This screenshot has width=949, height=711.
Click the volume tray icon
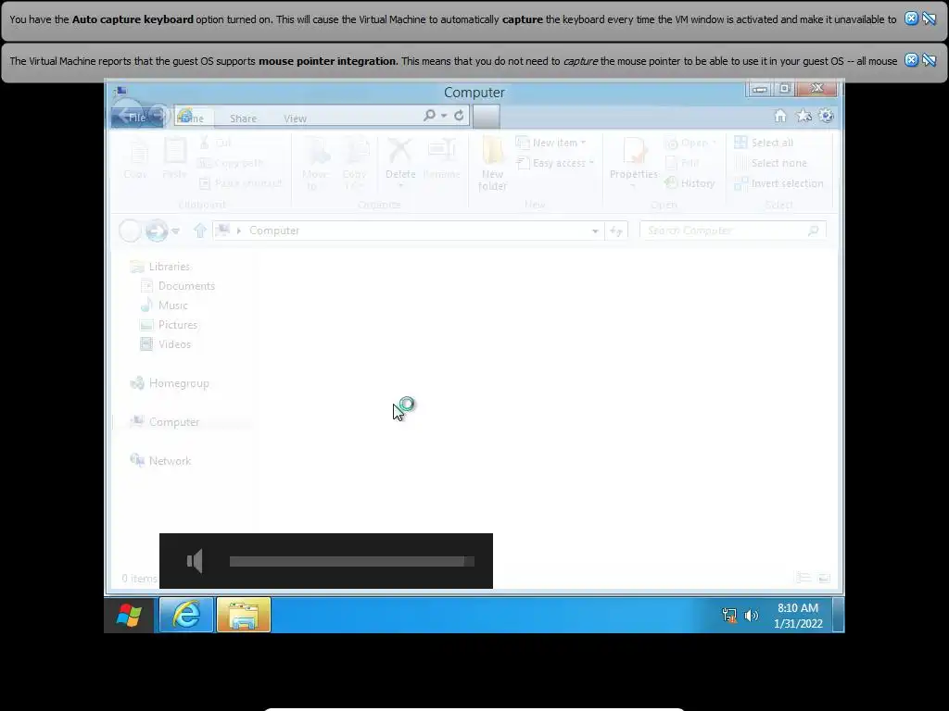(751, 616)
